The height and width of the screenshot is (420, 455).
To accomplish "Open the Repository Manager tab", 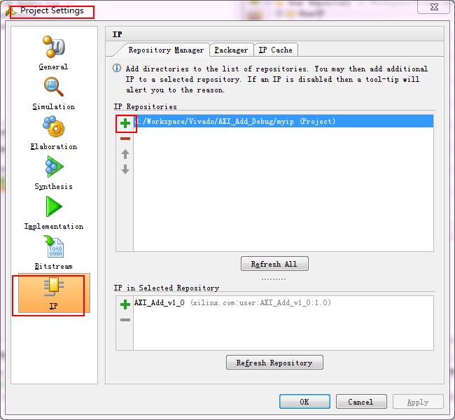I will click(x=166, y=50).
